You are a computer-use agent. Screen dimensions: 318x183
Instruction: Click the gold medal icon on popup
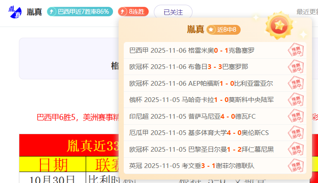[279, 25]
